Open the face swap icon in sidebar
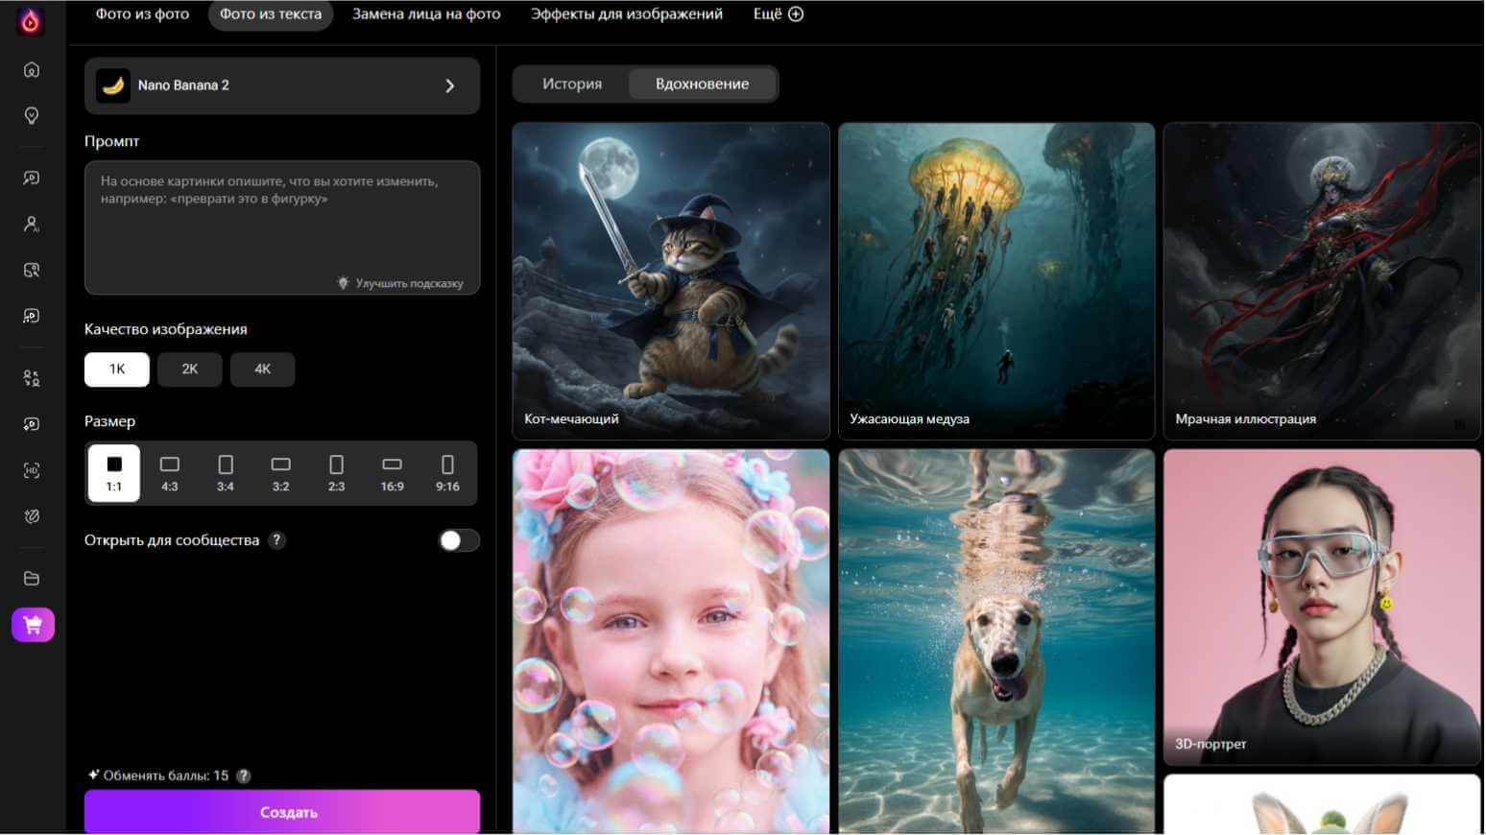This screenshot has width=1486, height=835. click(x=32, y=378)
